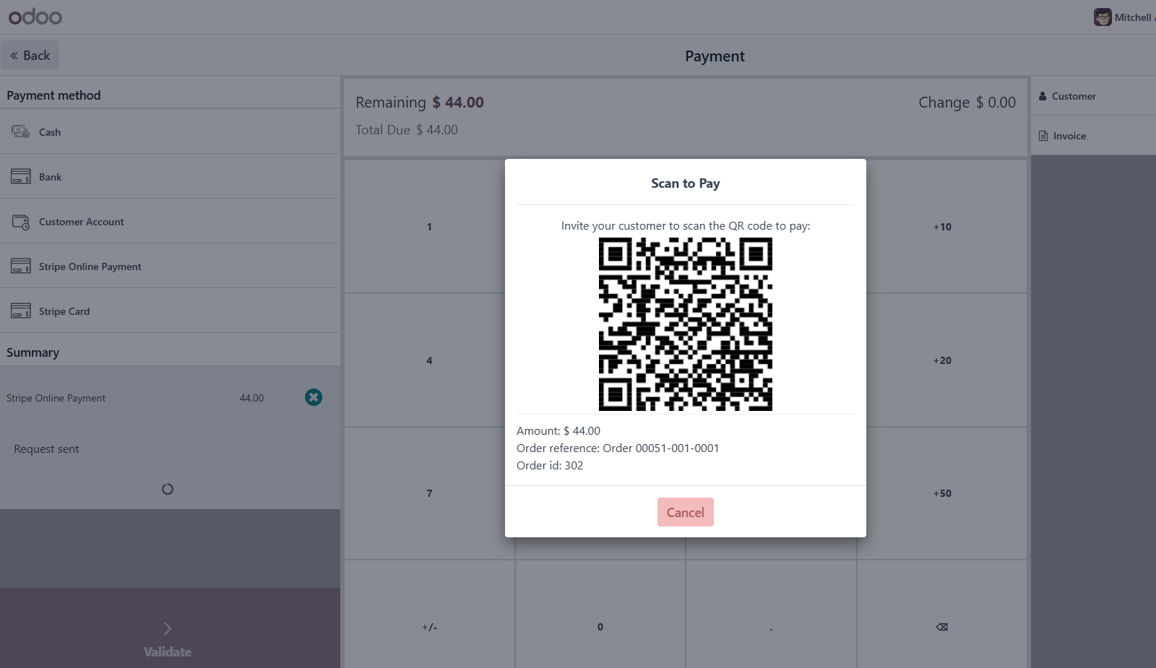Click the Cash banknote icon
This screenshot has width=1156, height=668.
coord(20,131)
